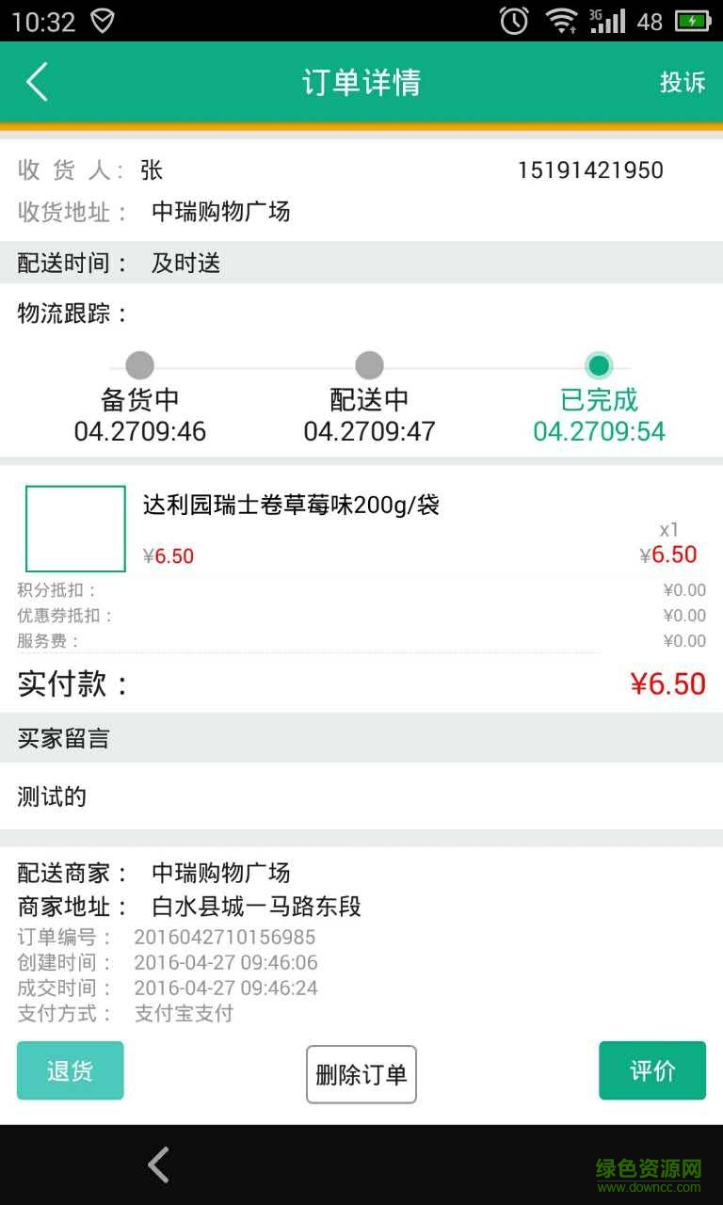Tap the Wi-Fi signal status icon

[562, 21]
